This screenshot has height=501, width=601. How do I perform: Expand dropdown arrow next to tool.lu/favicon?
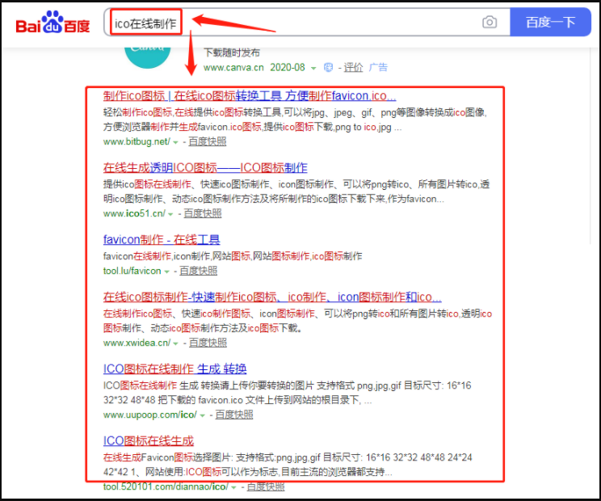(166, 272)
